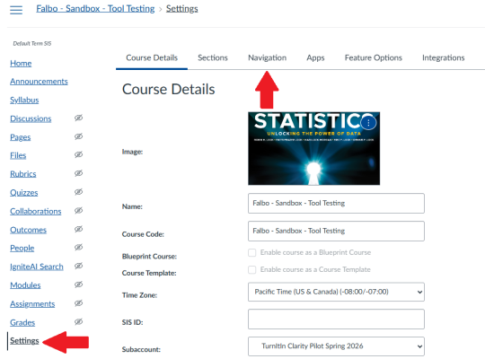Click the hidden-eye icon beside Assignments
The width and height of the screenshot is (485, 359).
pyautogui.click(x=78, y=303)
